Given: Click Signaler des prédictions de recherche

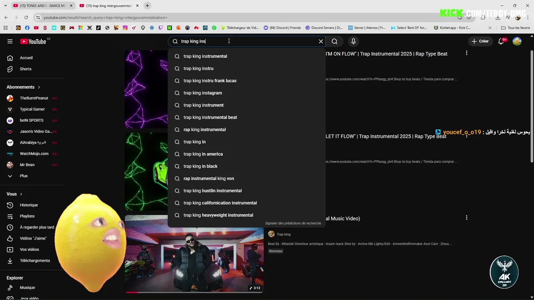Looking at the screenshot, I should [x=293, y=223].
